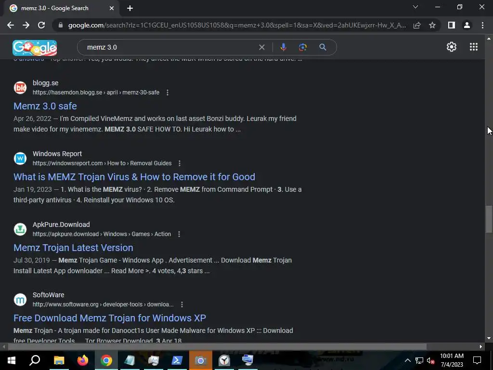This screenshot has width=493, height=370.
Task: Open the site info padlock icon
Action: tap(61, 25)
